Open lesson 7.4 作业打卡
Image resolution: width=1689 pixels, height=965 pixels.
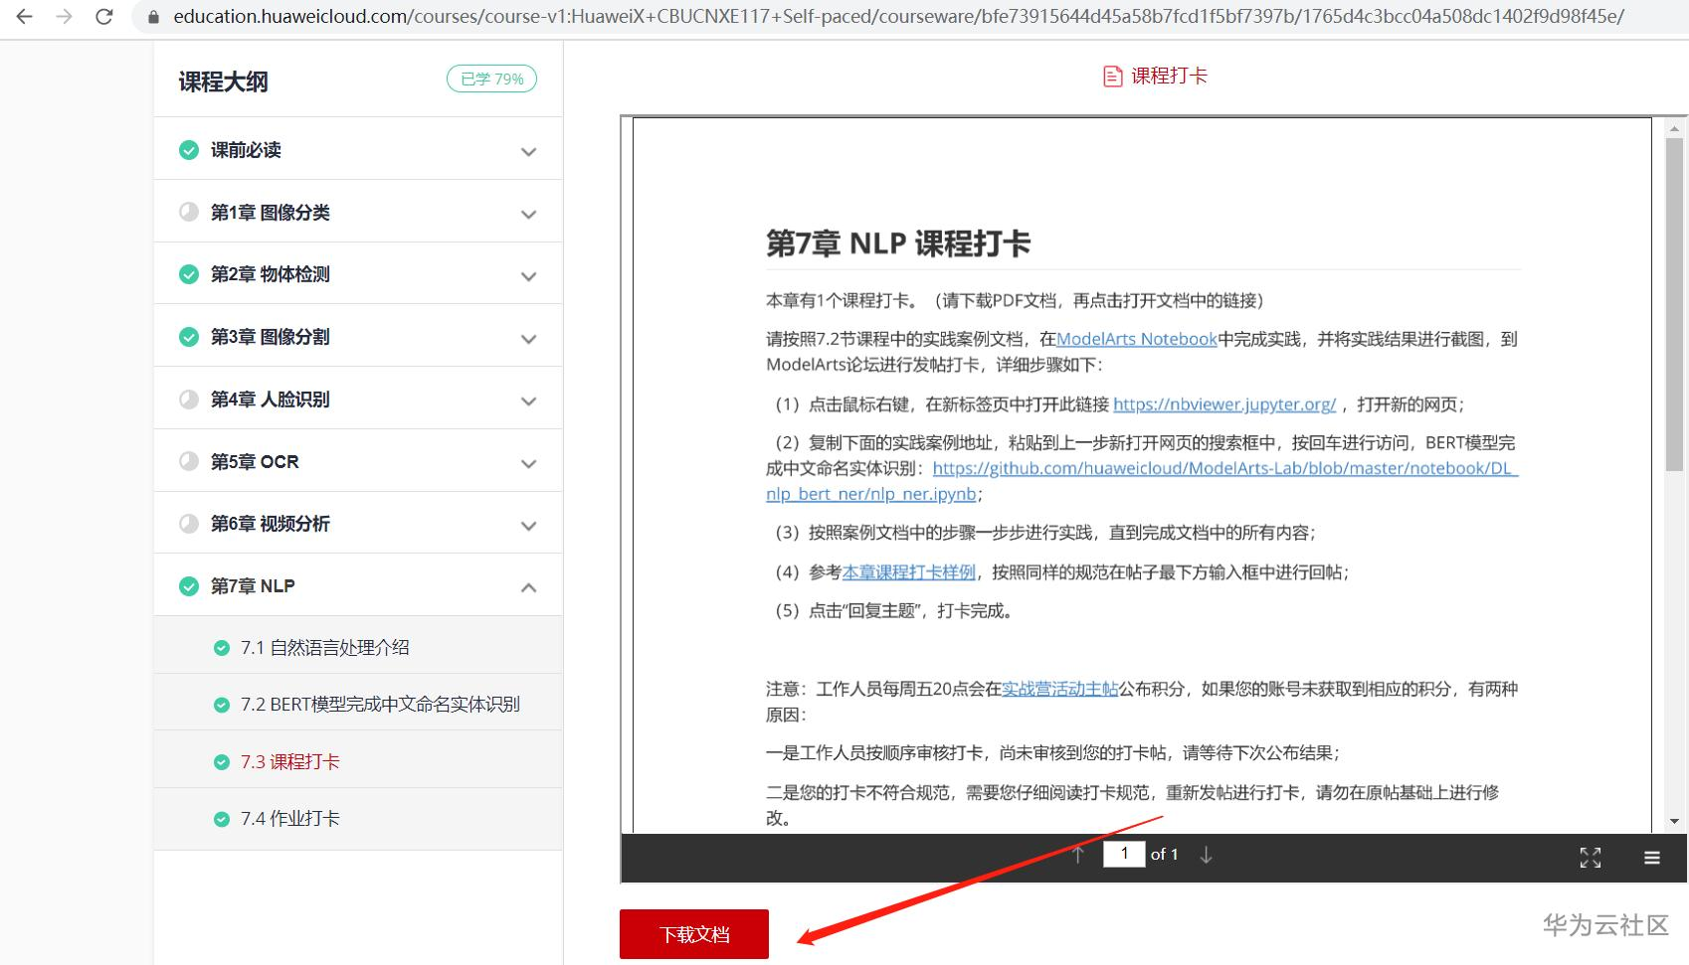click(x=289, y=819)
